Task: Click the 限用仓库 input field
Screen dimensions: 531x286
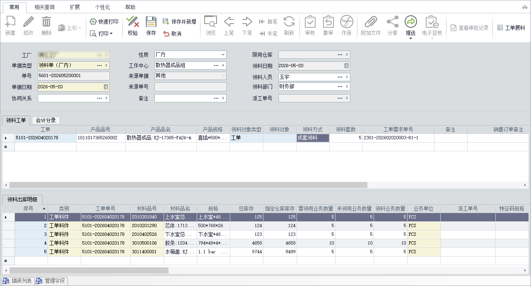Action: tap(314, 55)
